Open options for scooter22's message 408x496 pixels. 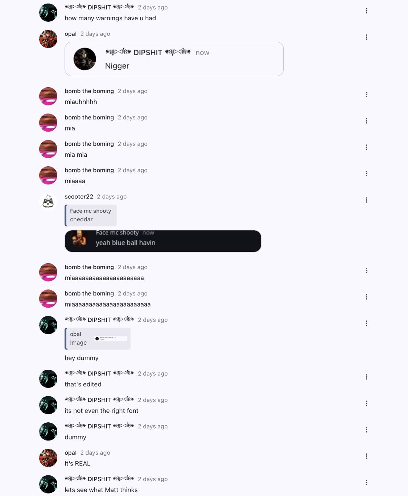click(x=366, y=200)
